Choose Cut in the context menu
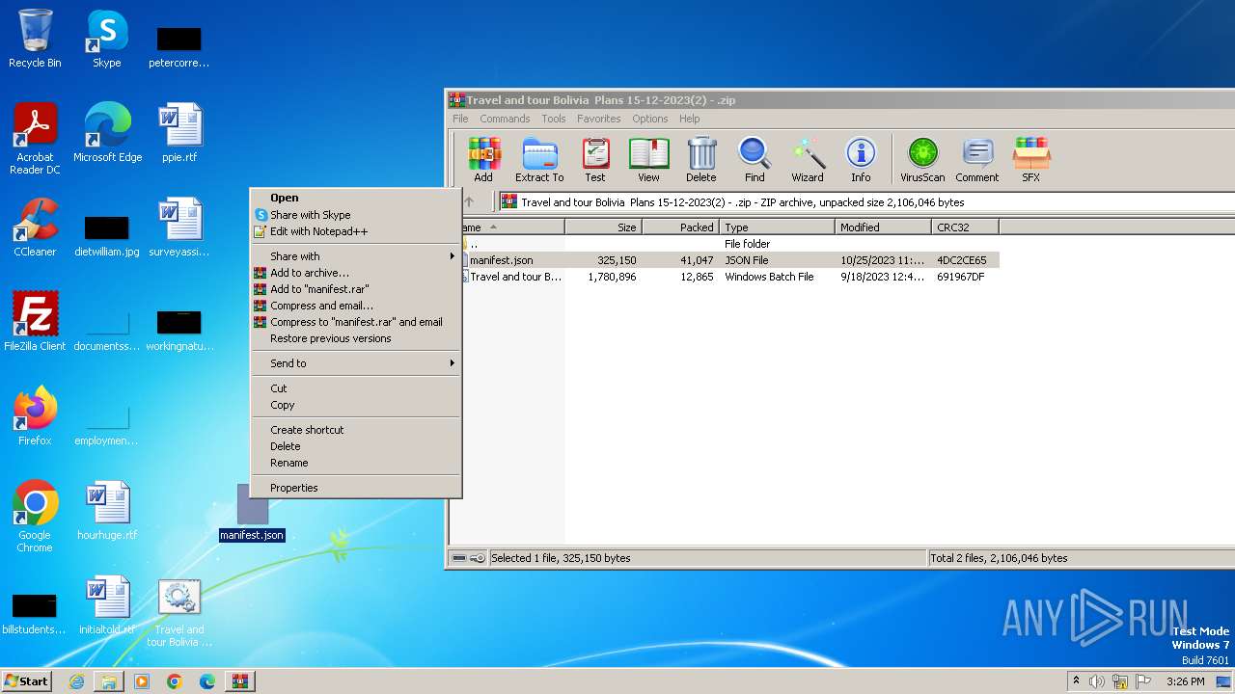Image resolution: width=1235 pixels, height=694 pixels. 356,388
